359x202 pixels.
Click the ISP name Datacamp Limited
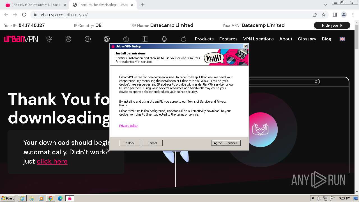pos(172,25)
